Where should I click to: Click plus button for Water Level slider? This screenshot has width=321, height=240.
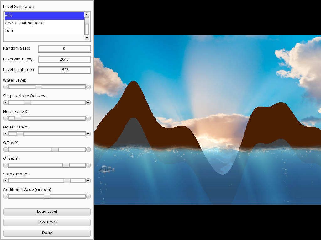pyautogui.click(x=88, y=87)
